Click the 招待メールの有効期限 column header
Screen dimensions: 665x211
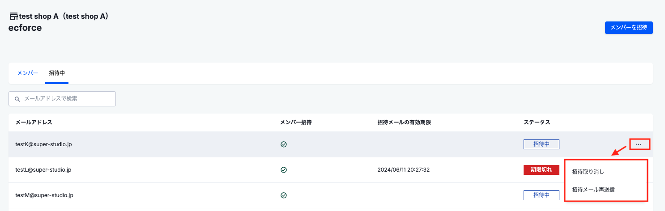[x=404, y=122]
